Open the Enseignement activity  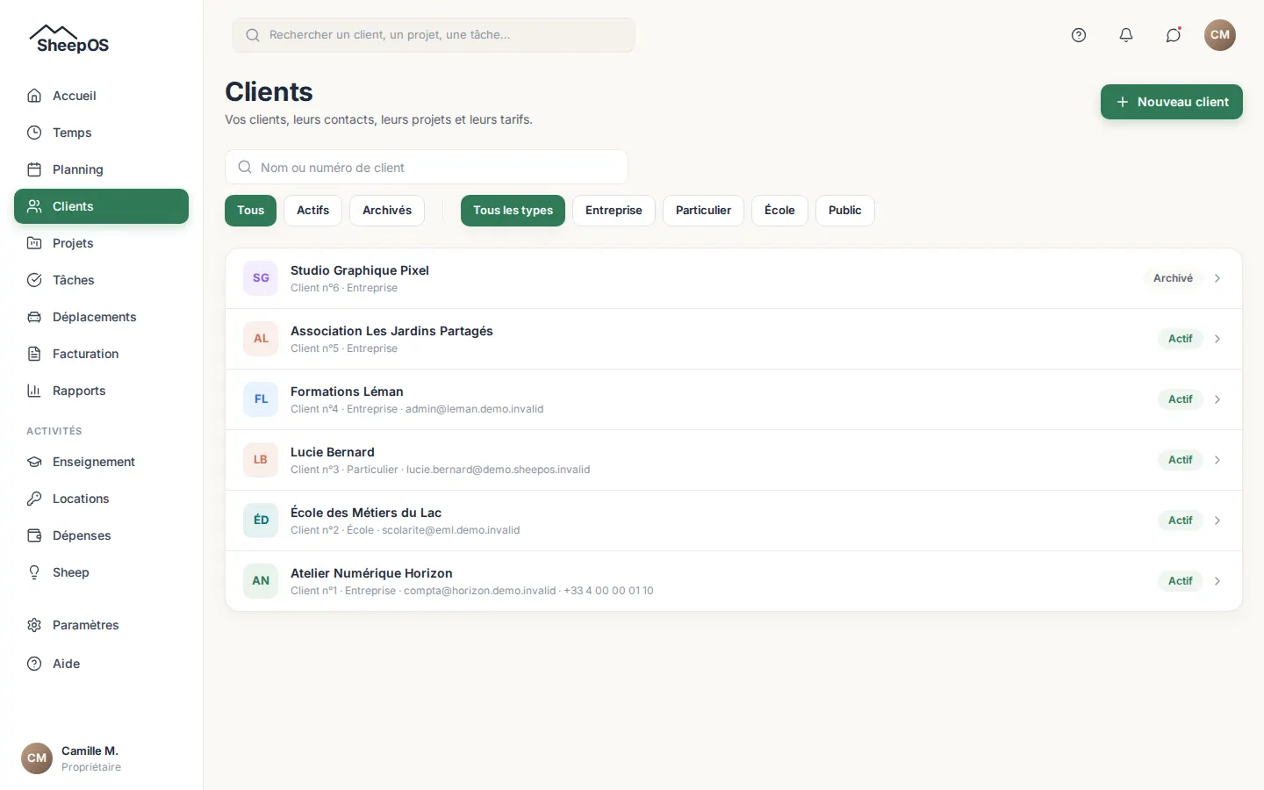101,462
